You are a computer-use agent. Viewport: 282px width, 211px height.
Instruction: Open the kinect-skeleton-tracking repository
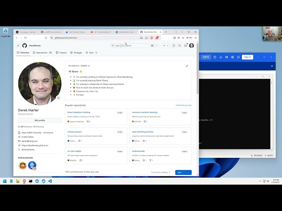[79, 113]
